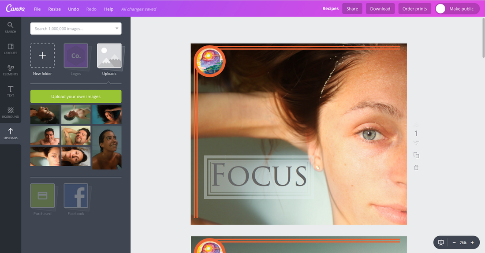Expand the image search dropdown arrow
Viewport: 485px width, 253px height.
tap(117, 29)
